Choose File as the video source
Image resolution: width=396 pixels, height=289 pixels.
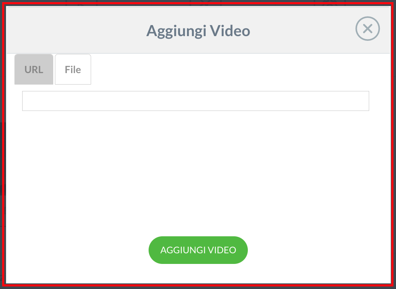coord(73,69)
